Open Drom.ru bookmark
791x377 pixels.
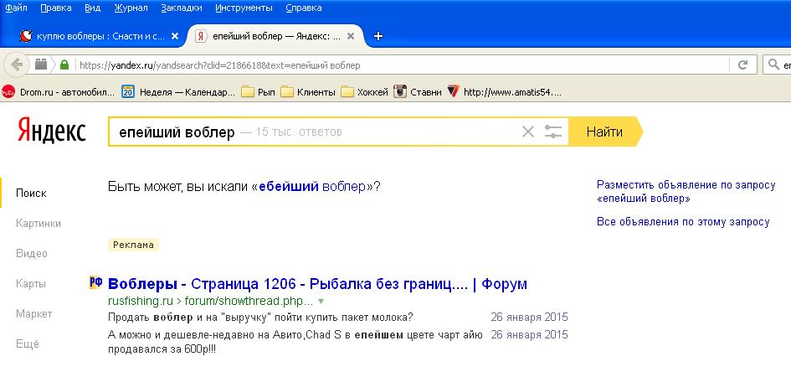[x=59, y=92]
